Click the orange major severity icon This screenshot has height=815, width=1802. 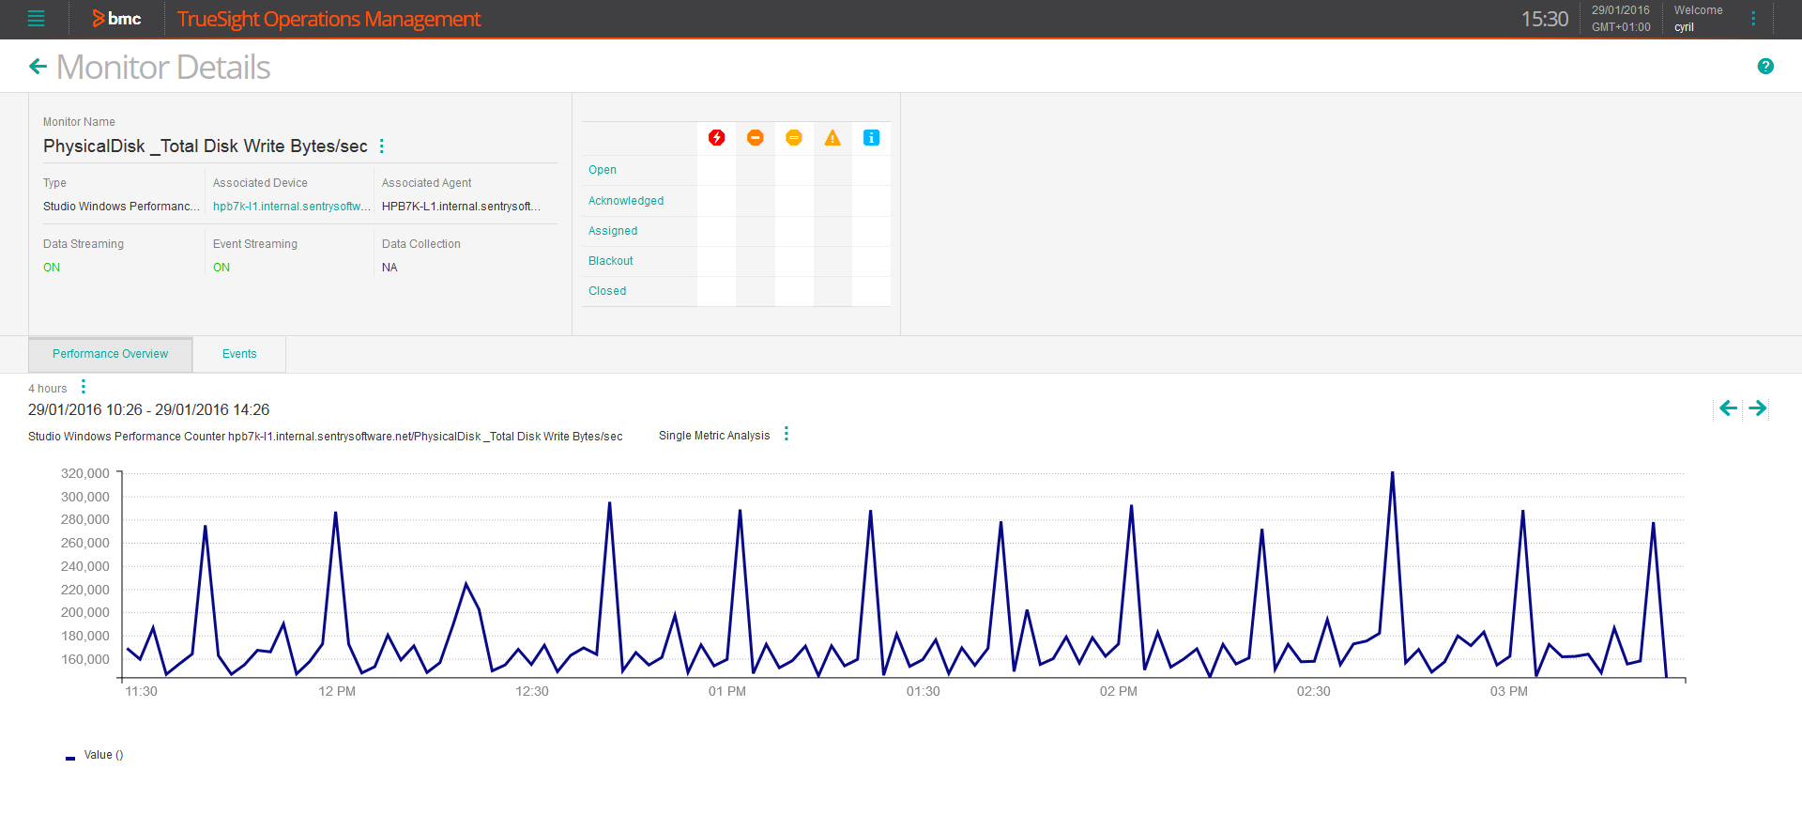756,138
